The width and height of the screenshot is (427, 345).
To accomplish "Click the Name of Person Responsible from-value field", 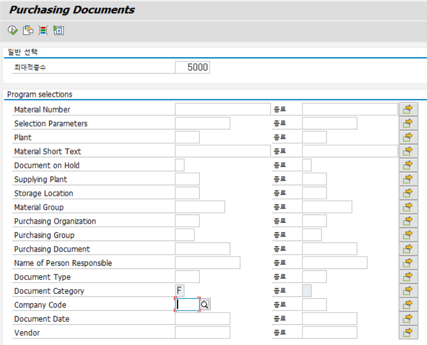I will (x=207, y=263).
